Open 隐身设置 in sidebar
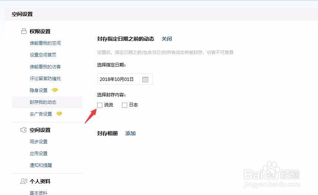 (x=39, y=90)
